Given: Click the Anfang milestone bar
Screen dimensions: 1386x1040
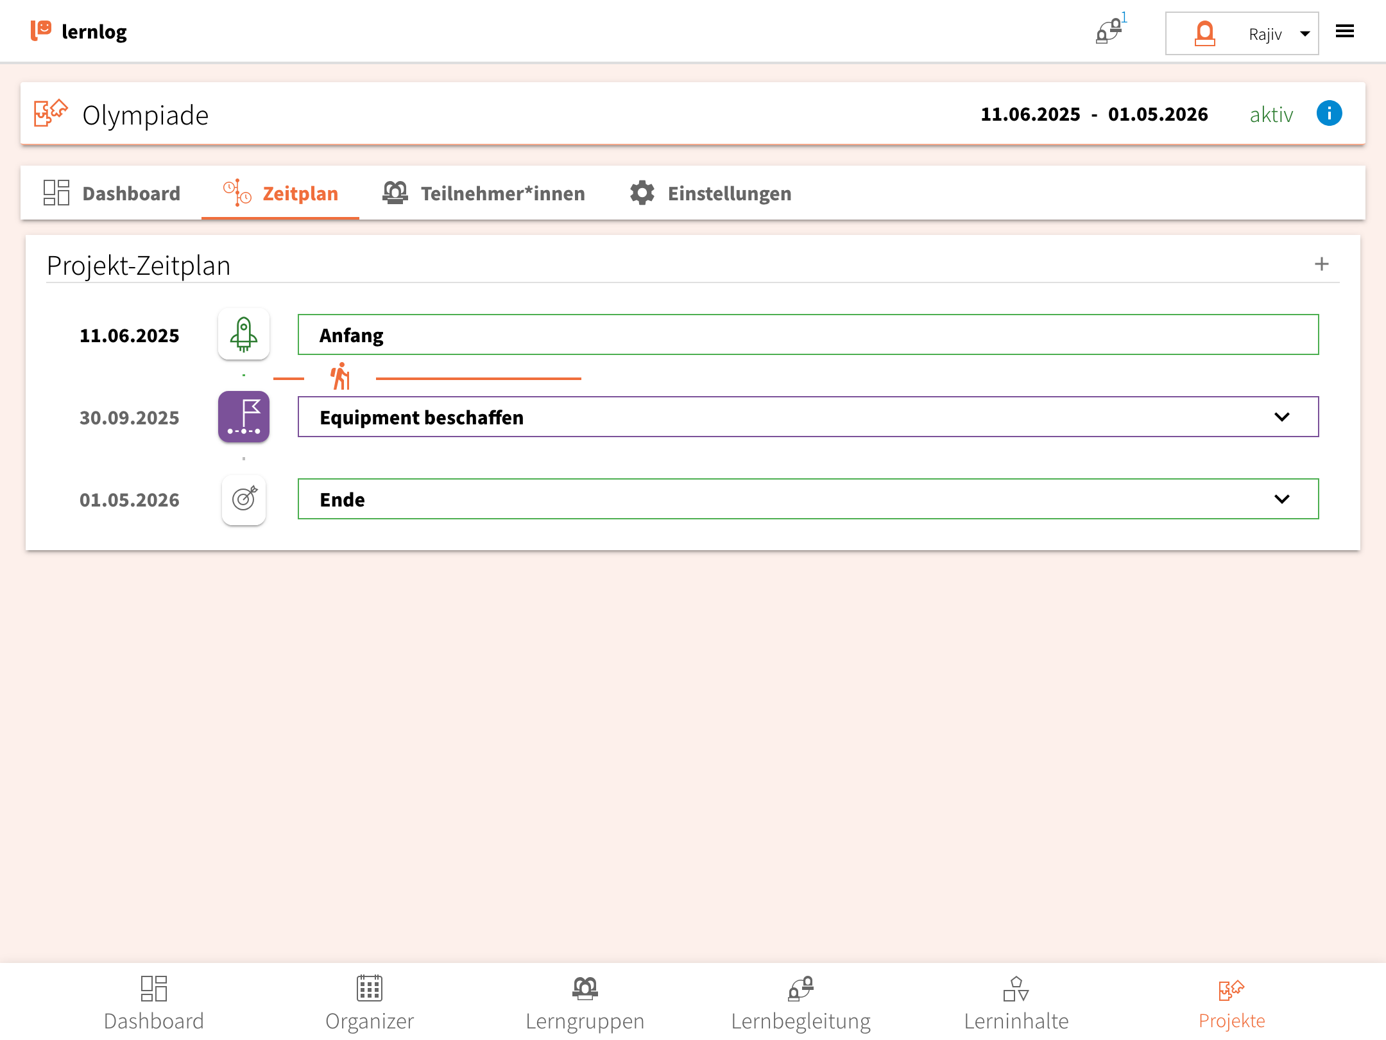Looking at the screenshot, I should point(807,335).
